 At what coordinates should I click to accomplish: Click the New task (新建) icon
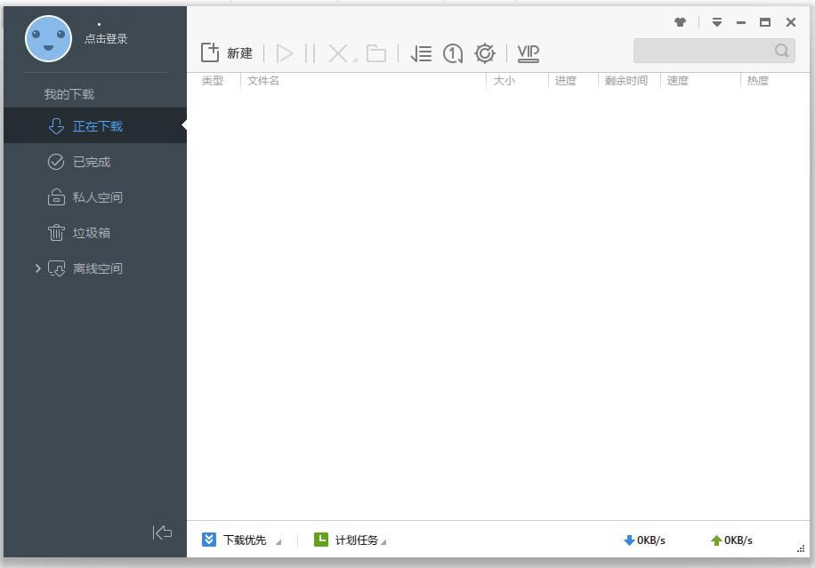click(x=211, y=53)
